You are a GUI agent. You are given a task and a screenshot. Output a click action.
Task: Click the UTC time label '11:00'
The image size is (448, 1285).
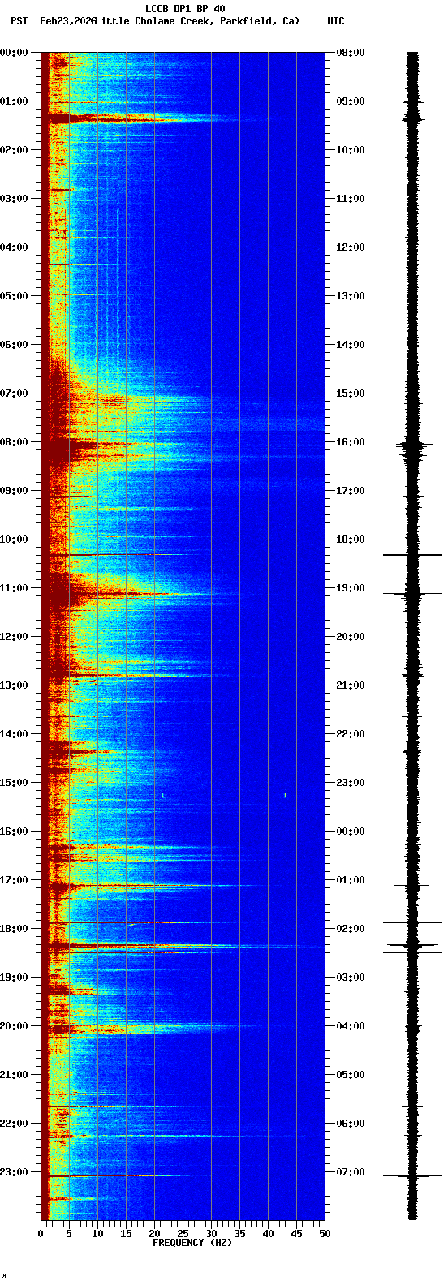click(351, 199)
